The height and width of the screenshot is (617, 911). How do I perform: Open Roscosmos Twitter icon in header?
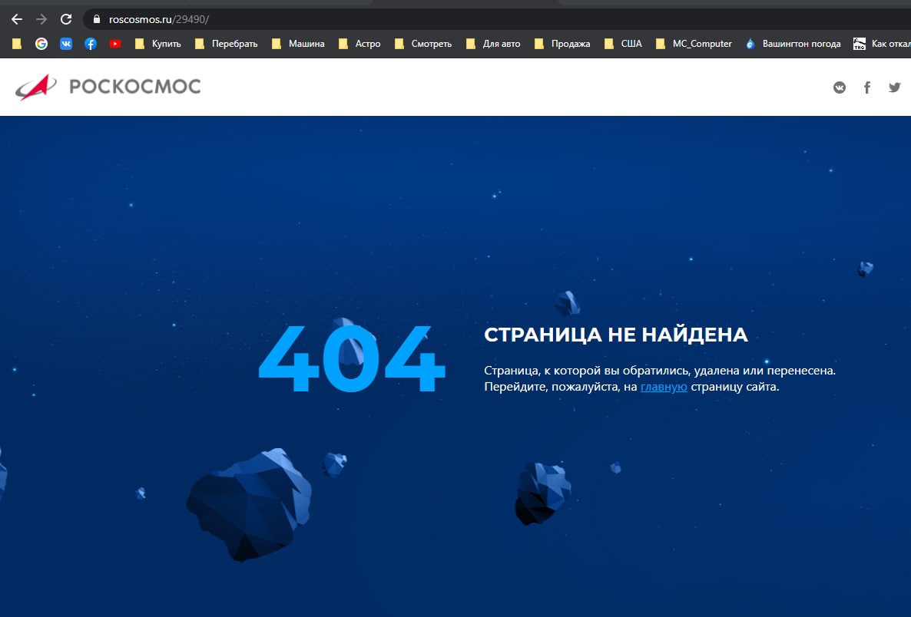pos(895,87)
